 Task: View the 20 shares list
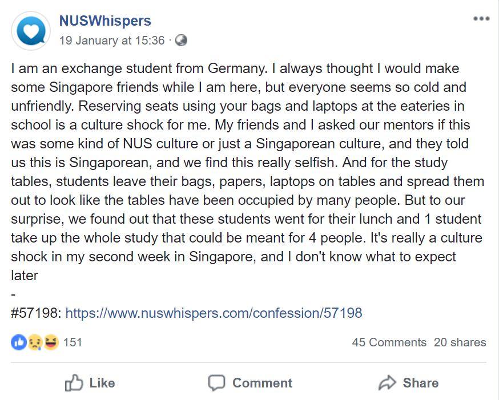pos(460,342)
